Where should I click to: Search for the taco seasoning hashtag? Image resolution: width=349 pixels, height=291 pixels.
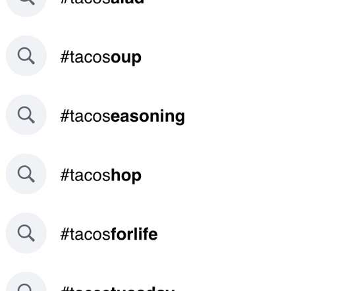point(122,117)
